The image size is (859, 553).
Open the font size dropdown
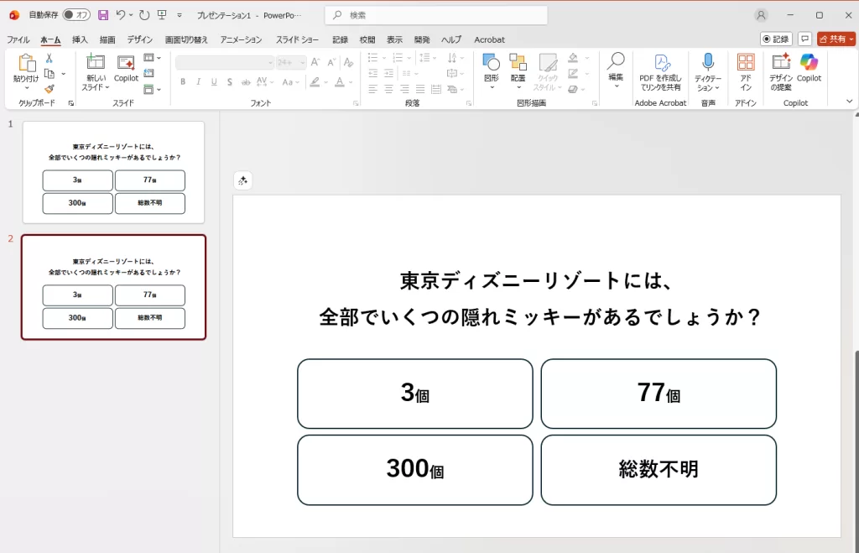click(x=300, y=62)
